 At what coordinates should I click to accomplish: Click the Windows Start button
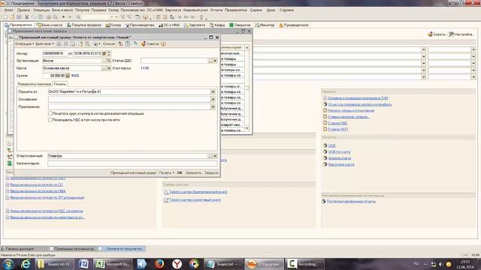click(x=8, y=263)
